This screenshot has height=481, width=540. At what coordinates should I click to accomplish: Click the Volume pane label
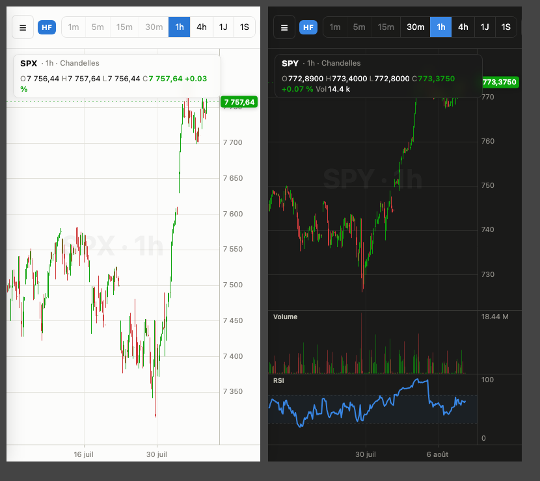285,317
